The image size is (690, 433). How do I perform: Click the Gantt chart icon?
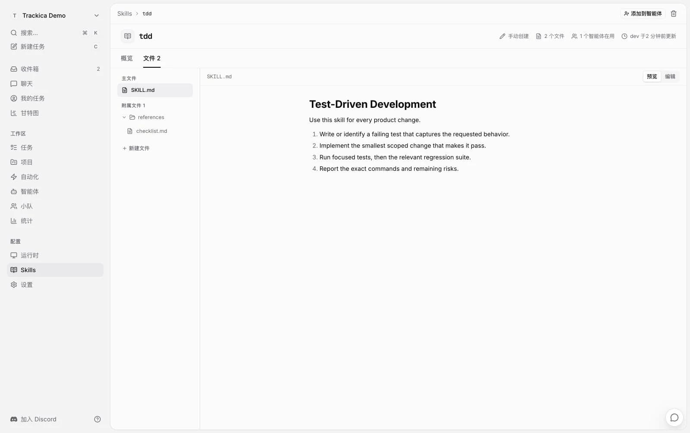14,113
